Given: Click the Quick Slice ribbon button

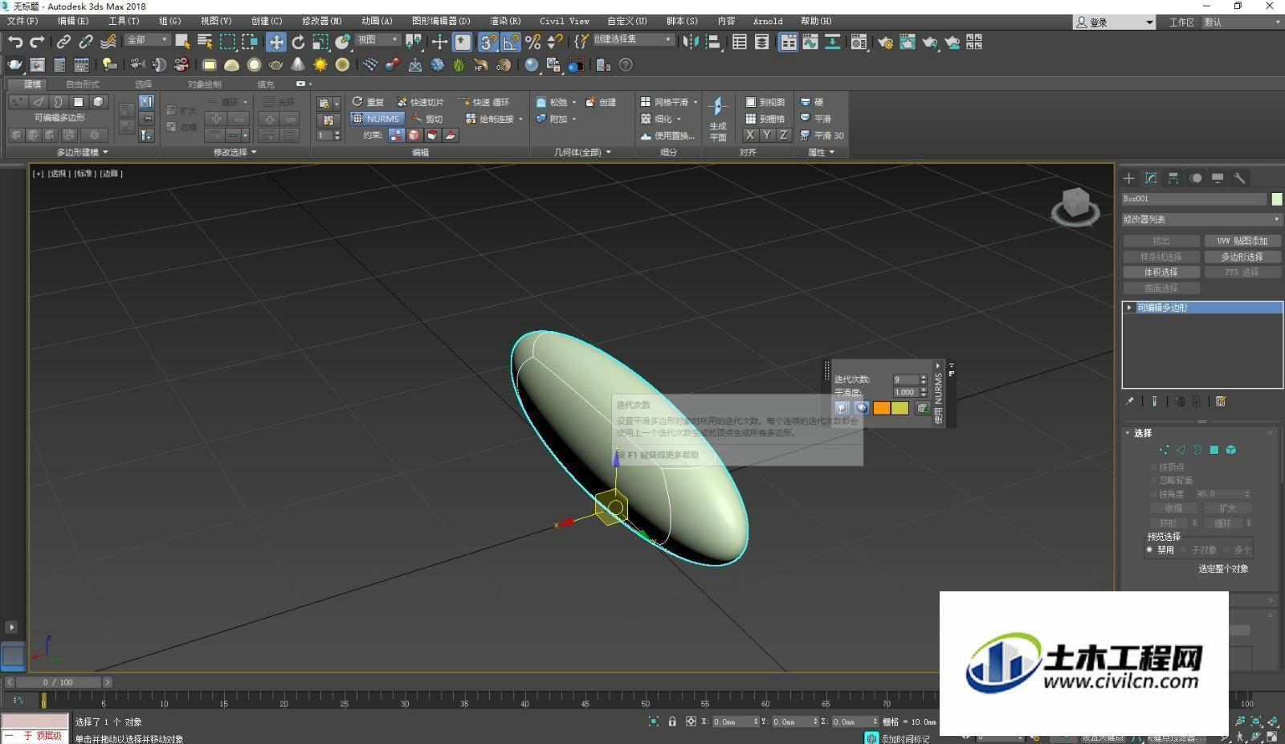Looking at the screenshot, I should (x=420, y=102).
